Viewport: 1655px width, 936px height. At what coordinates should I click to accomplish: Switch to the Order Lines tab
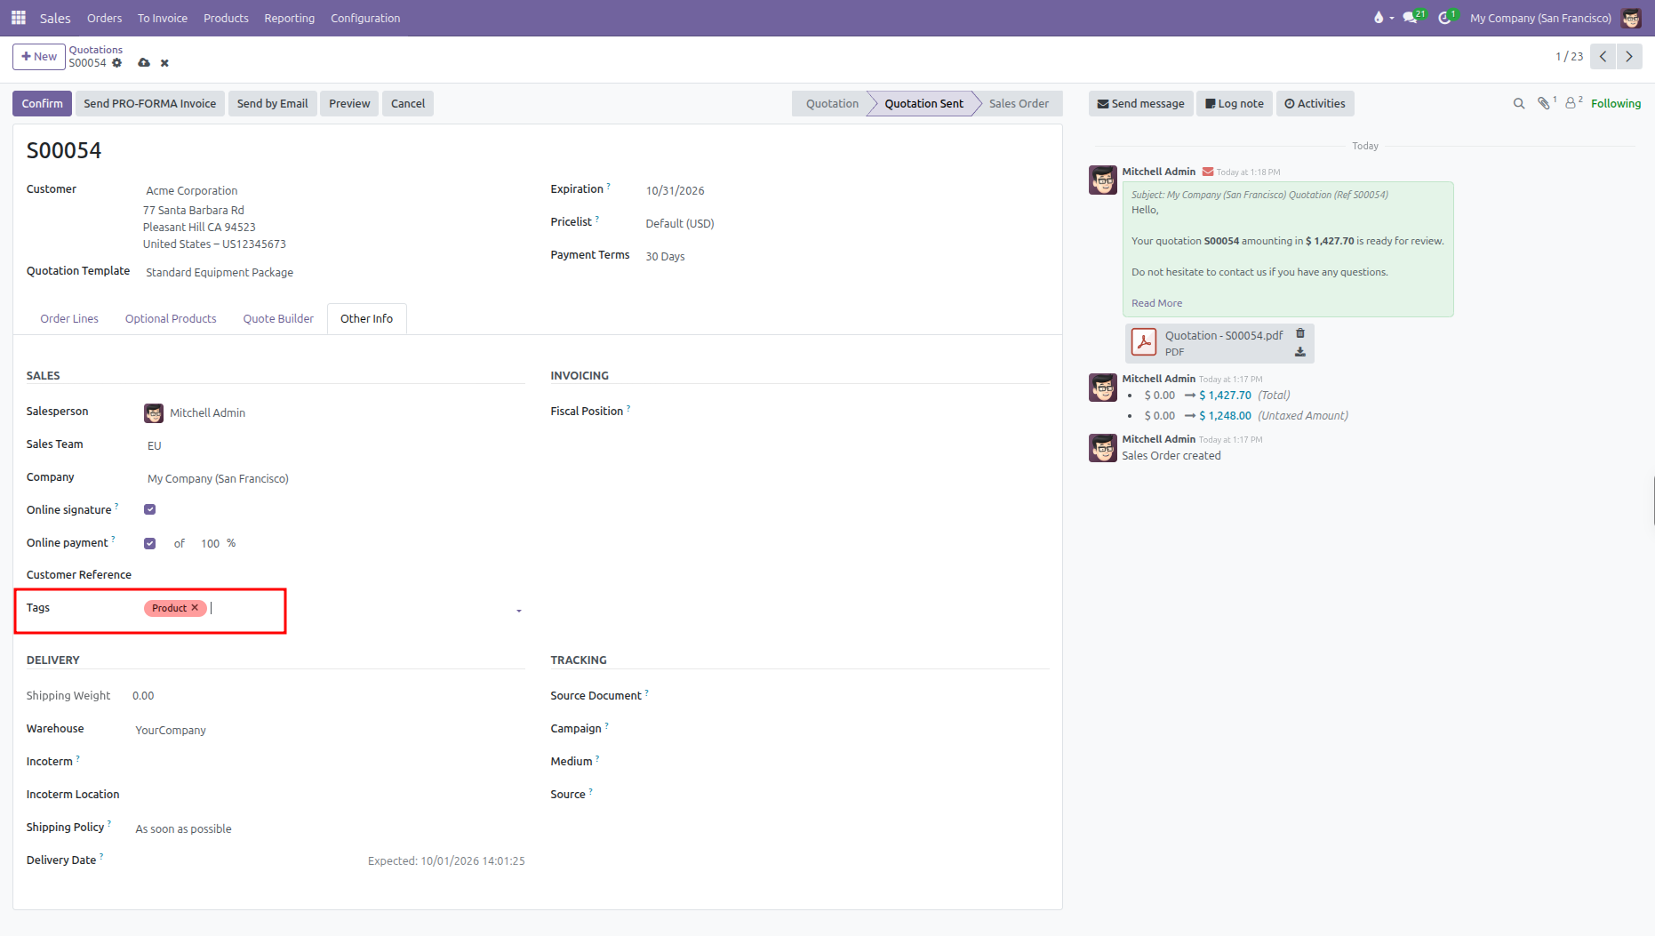click(69, 319)
